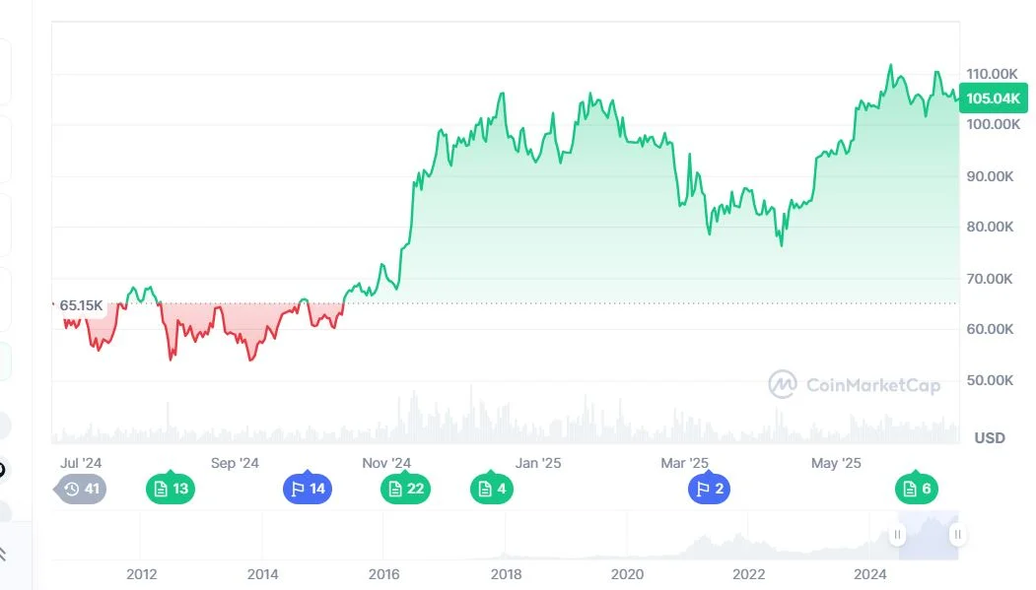Click the right handle of the range slider

pos(957,535)
